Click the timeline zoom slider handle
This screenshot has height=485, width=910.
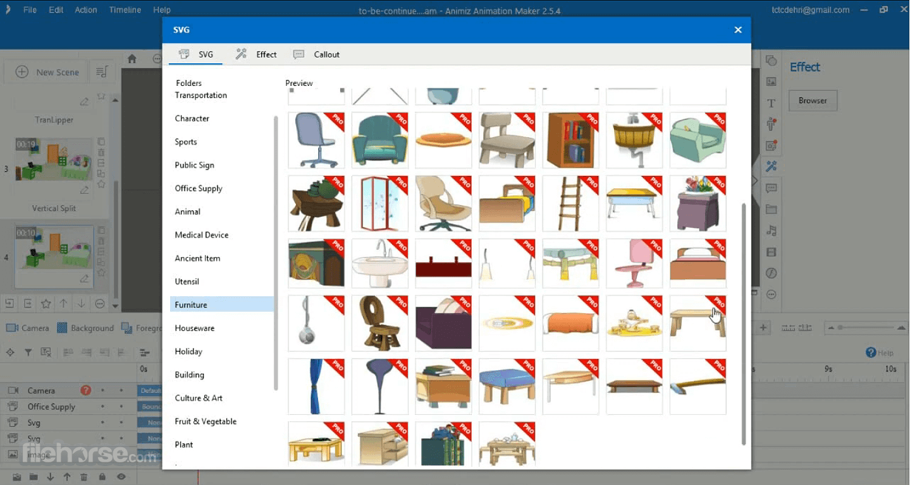(840, 328)
